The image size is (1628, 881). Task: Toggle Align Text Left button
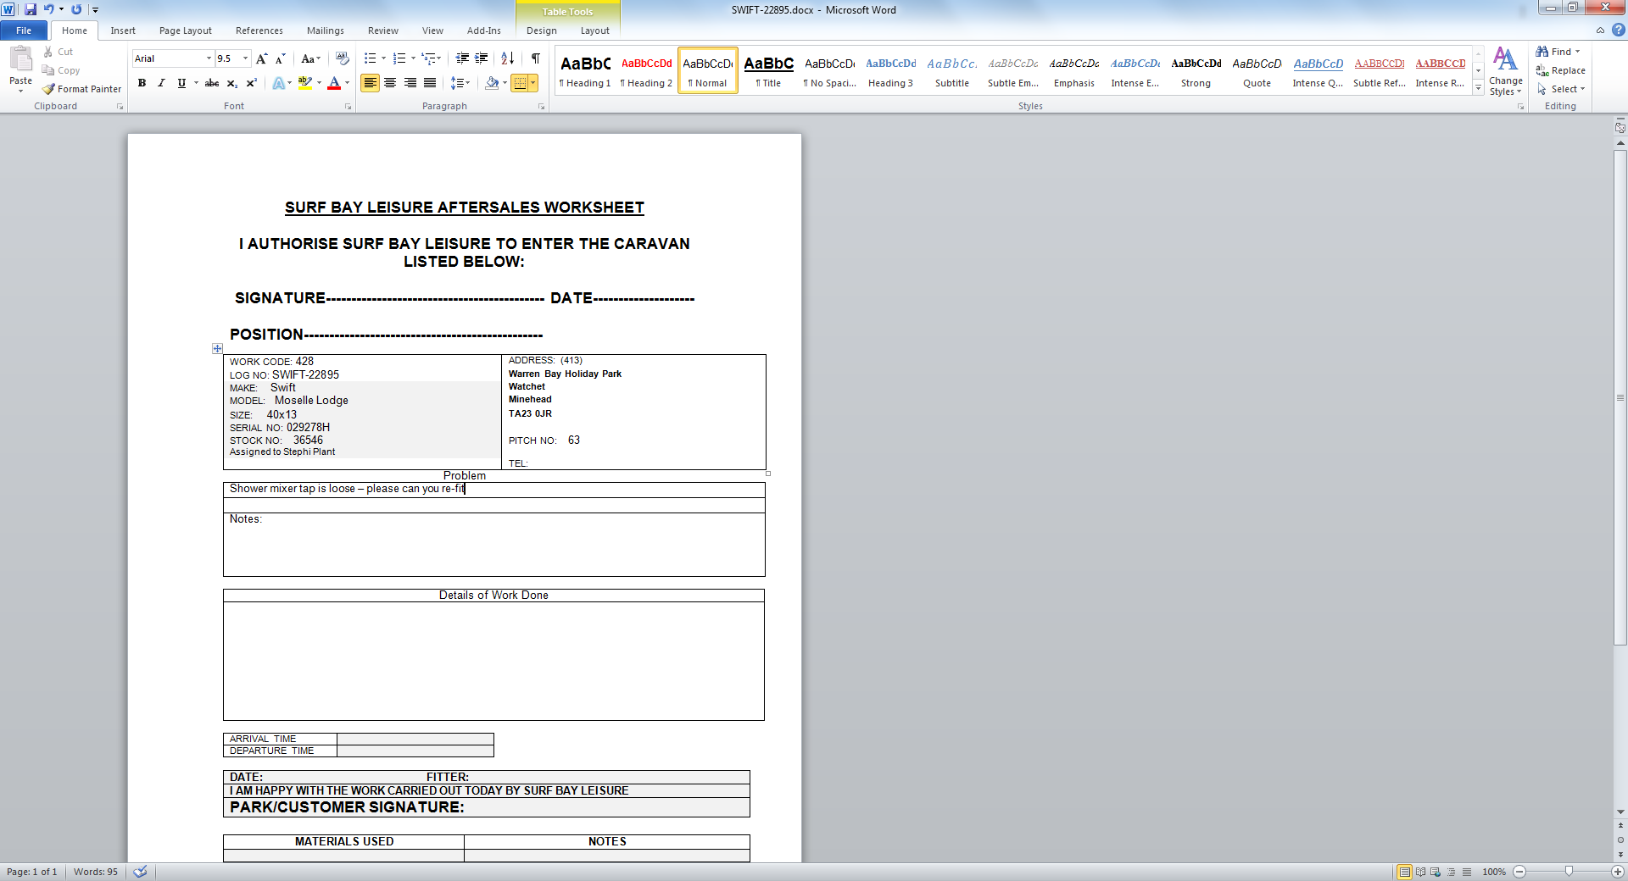[x=370, y=83]
